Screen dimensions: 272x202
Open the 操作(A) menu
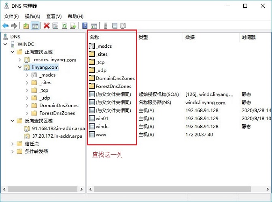[x=32, y=16]
